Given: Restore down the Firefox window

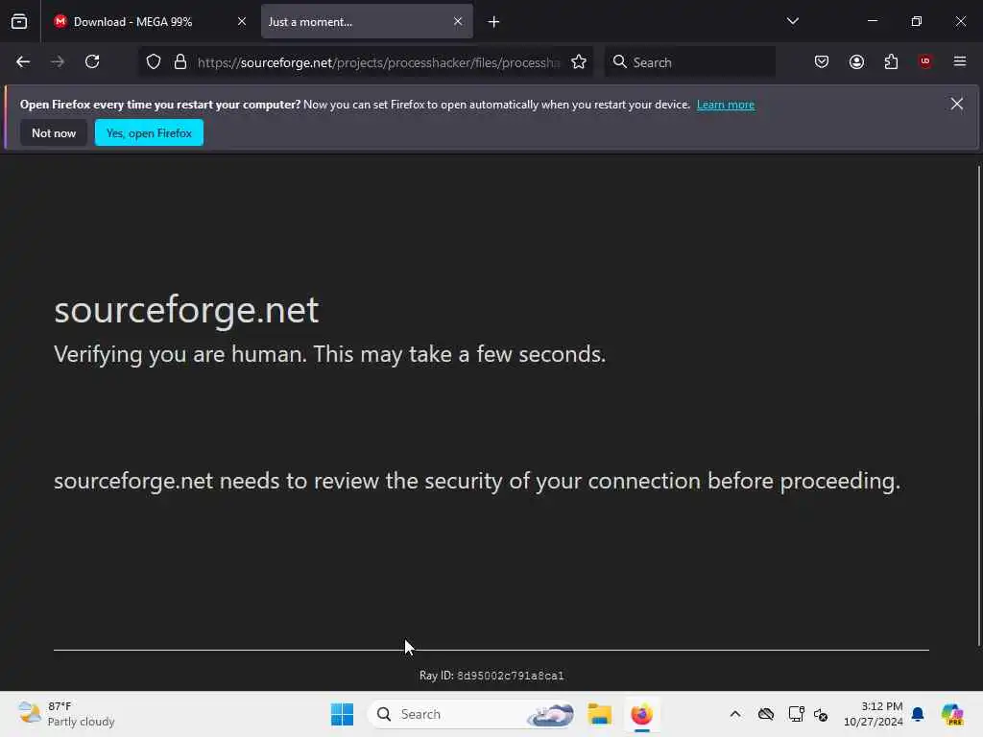Looking at the screenshot, I should click(917, 21).
